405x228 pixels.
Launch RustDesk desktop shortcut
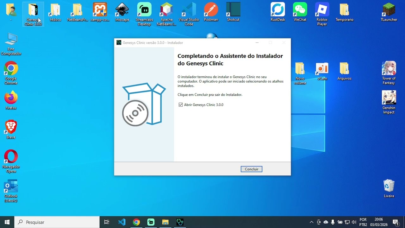coord(278,13)
